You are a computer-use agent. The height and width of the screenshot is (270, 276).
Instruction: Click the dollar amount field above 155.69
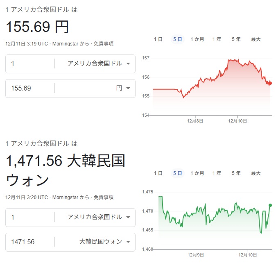[31, 64]
